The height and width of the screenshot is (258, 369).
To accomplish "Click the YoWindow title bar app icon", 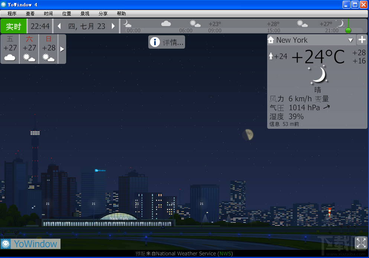I will pos(3,4).
